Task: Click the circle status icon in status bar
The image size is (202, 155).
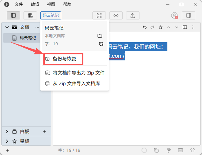Action: point(144,150)
